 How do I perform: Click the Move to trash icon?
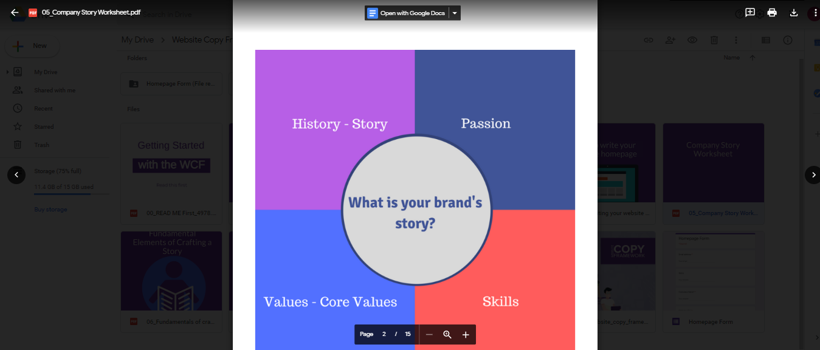coord(713,39)
